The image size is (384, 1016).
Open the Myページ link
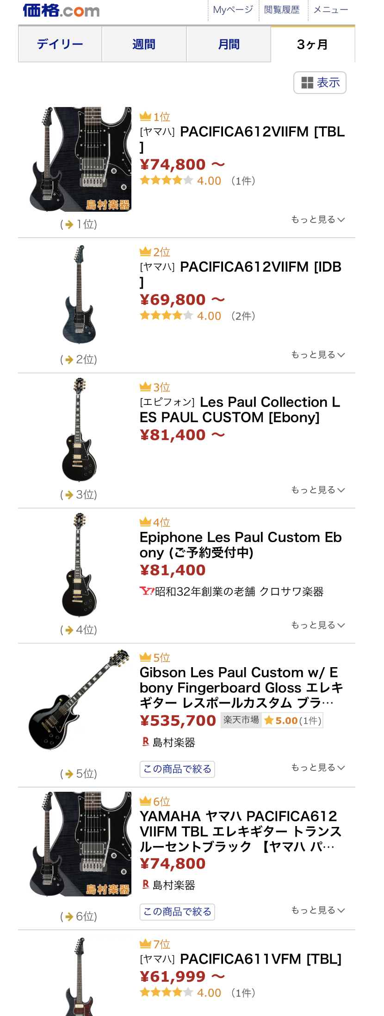pyautogui.click(x=233, y=10)
